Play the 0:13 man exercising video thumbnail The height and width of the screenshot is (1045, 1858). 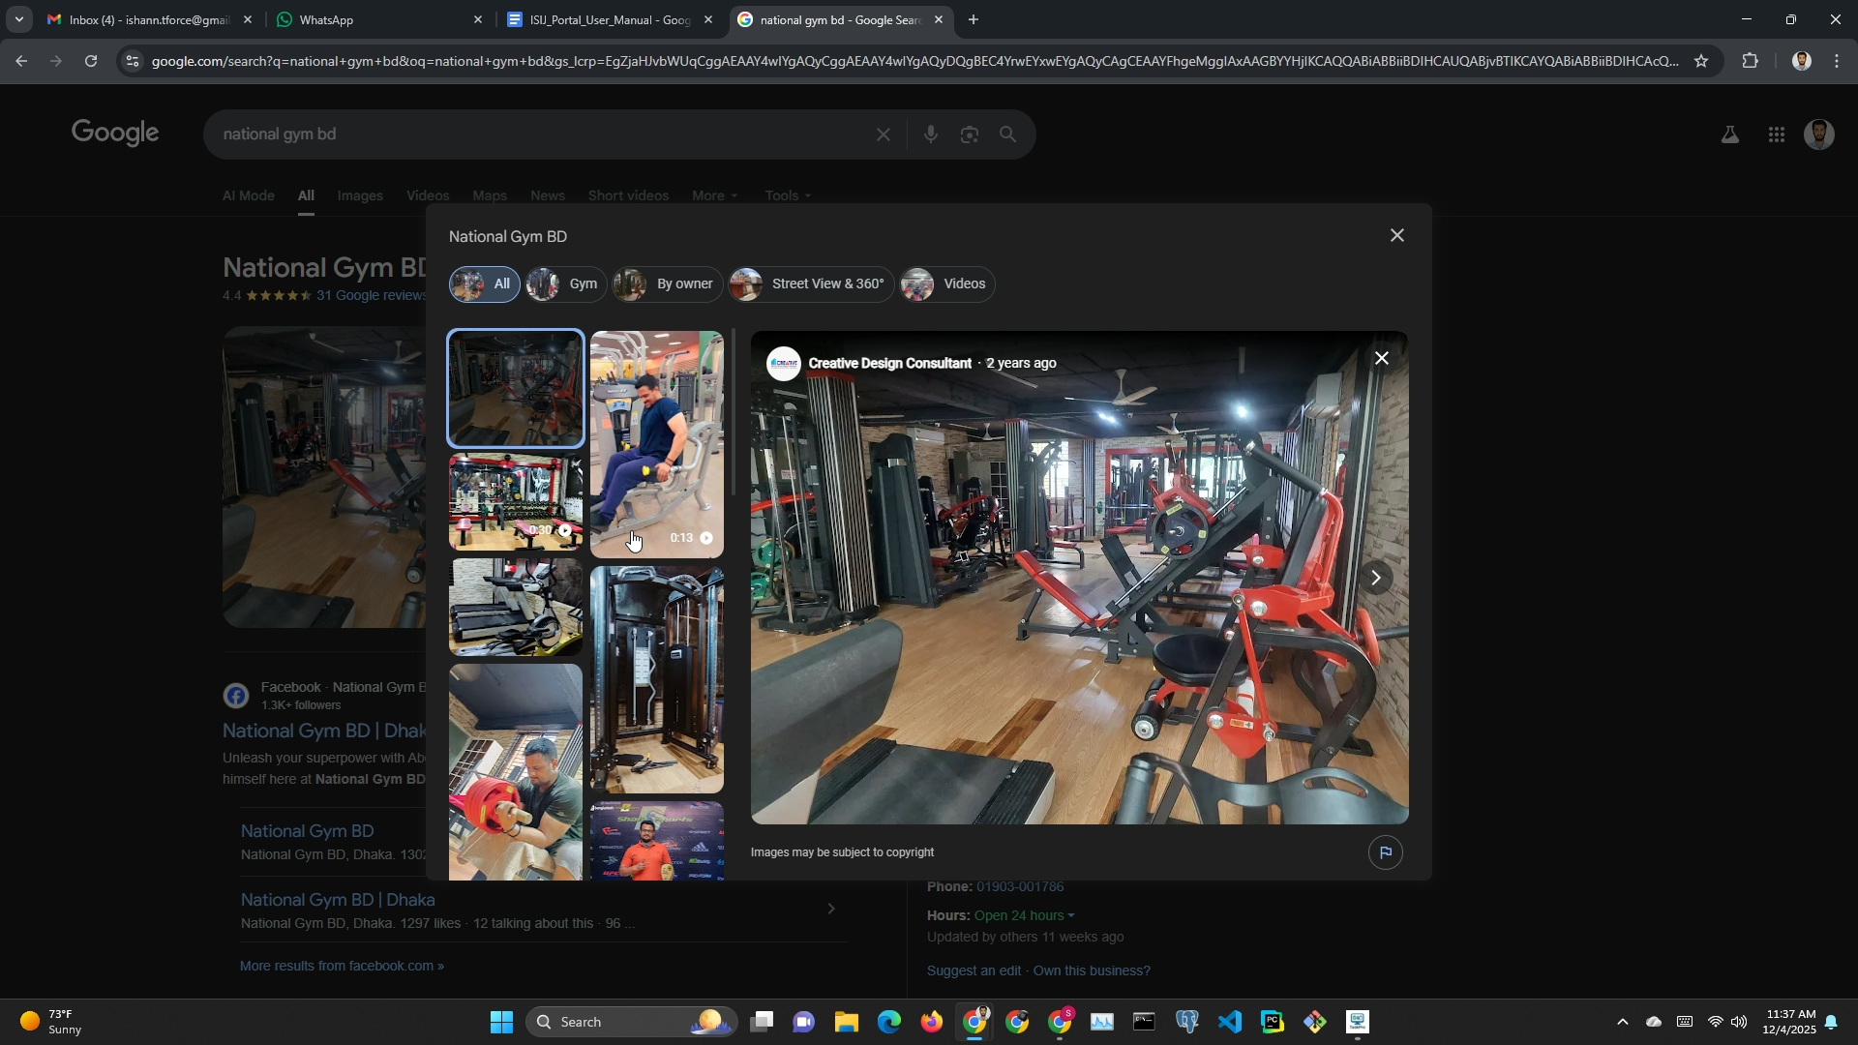point(657,445)
